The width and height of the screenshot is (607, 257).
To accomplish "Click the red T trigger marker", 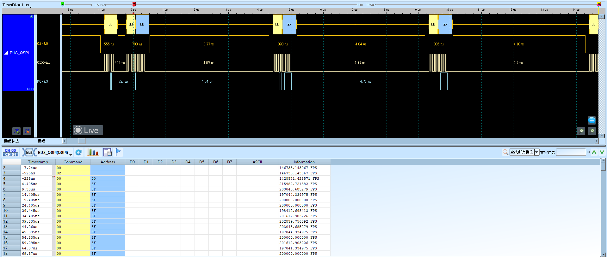I will [134, 4].
